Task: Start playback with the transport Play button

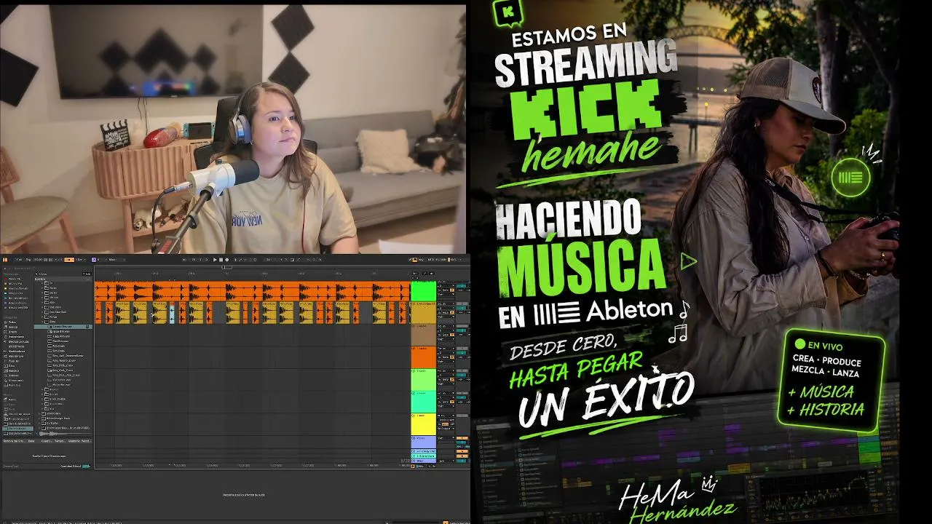Action: click(215, 260)
